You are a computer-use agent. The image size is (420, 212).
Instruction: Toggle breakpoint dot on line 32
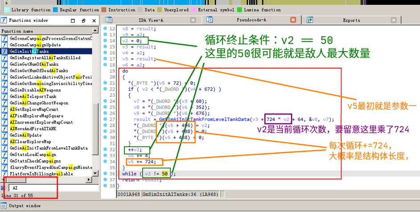point(105,149)
